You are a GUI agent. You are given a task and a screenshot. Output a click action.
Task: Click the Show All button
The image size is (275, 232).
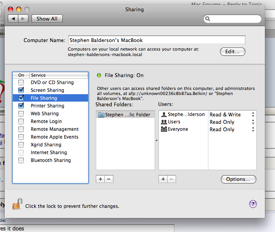tap(47, 19)
